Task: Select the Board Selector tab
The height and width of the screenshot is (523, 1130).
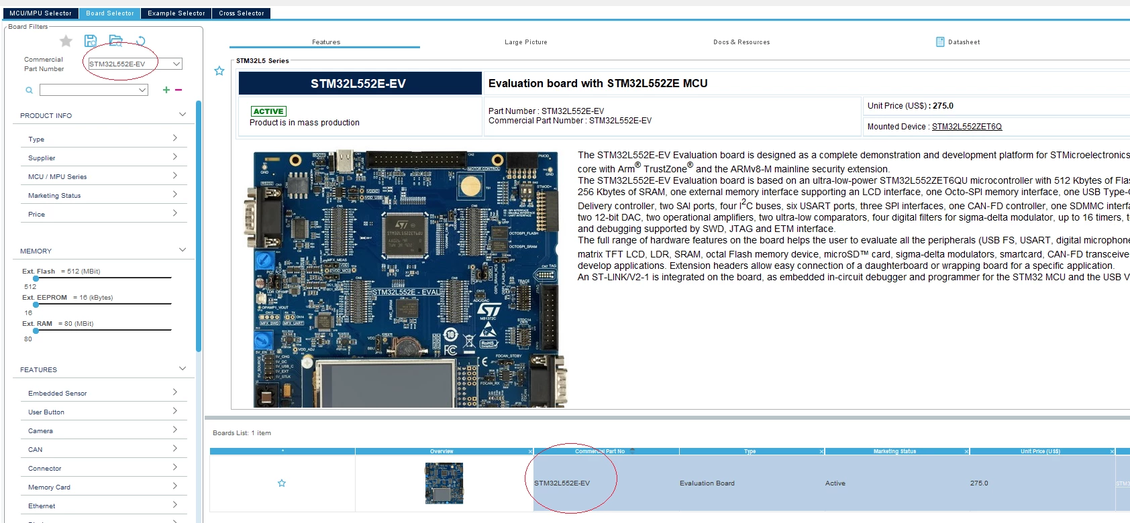Action: (110, 13)
